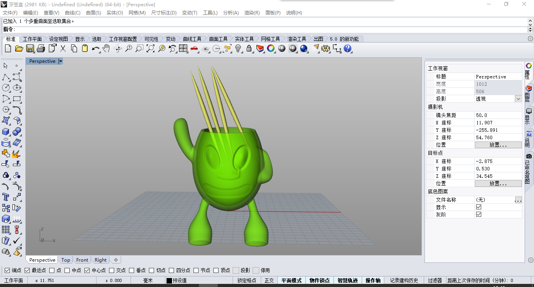Click the Cut scissors icon
Screen dimensions: 534x287
tap(63, 48)
